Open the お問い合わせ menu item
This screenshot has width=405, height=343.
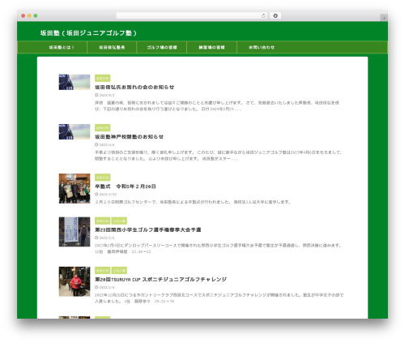(x=262, y=47)
